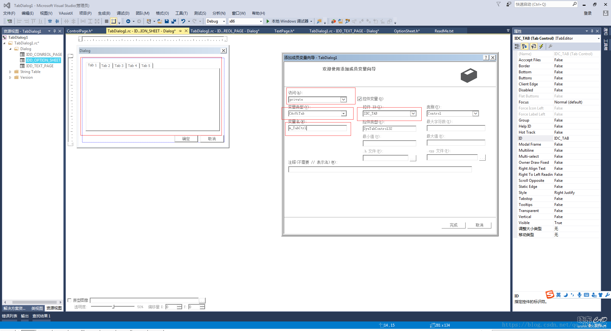Click the Quick Launch search box

click(x=545, y=4)
